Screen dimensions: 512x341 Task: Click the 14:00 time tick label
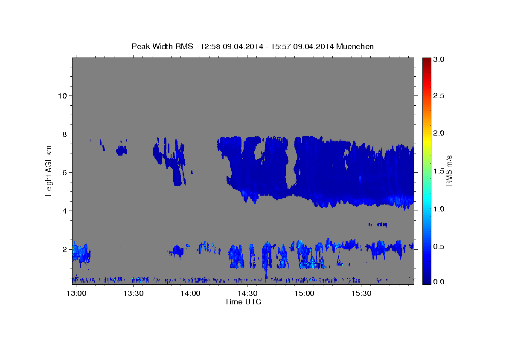(x=190, y=293)
